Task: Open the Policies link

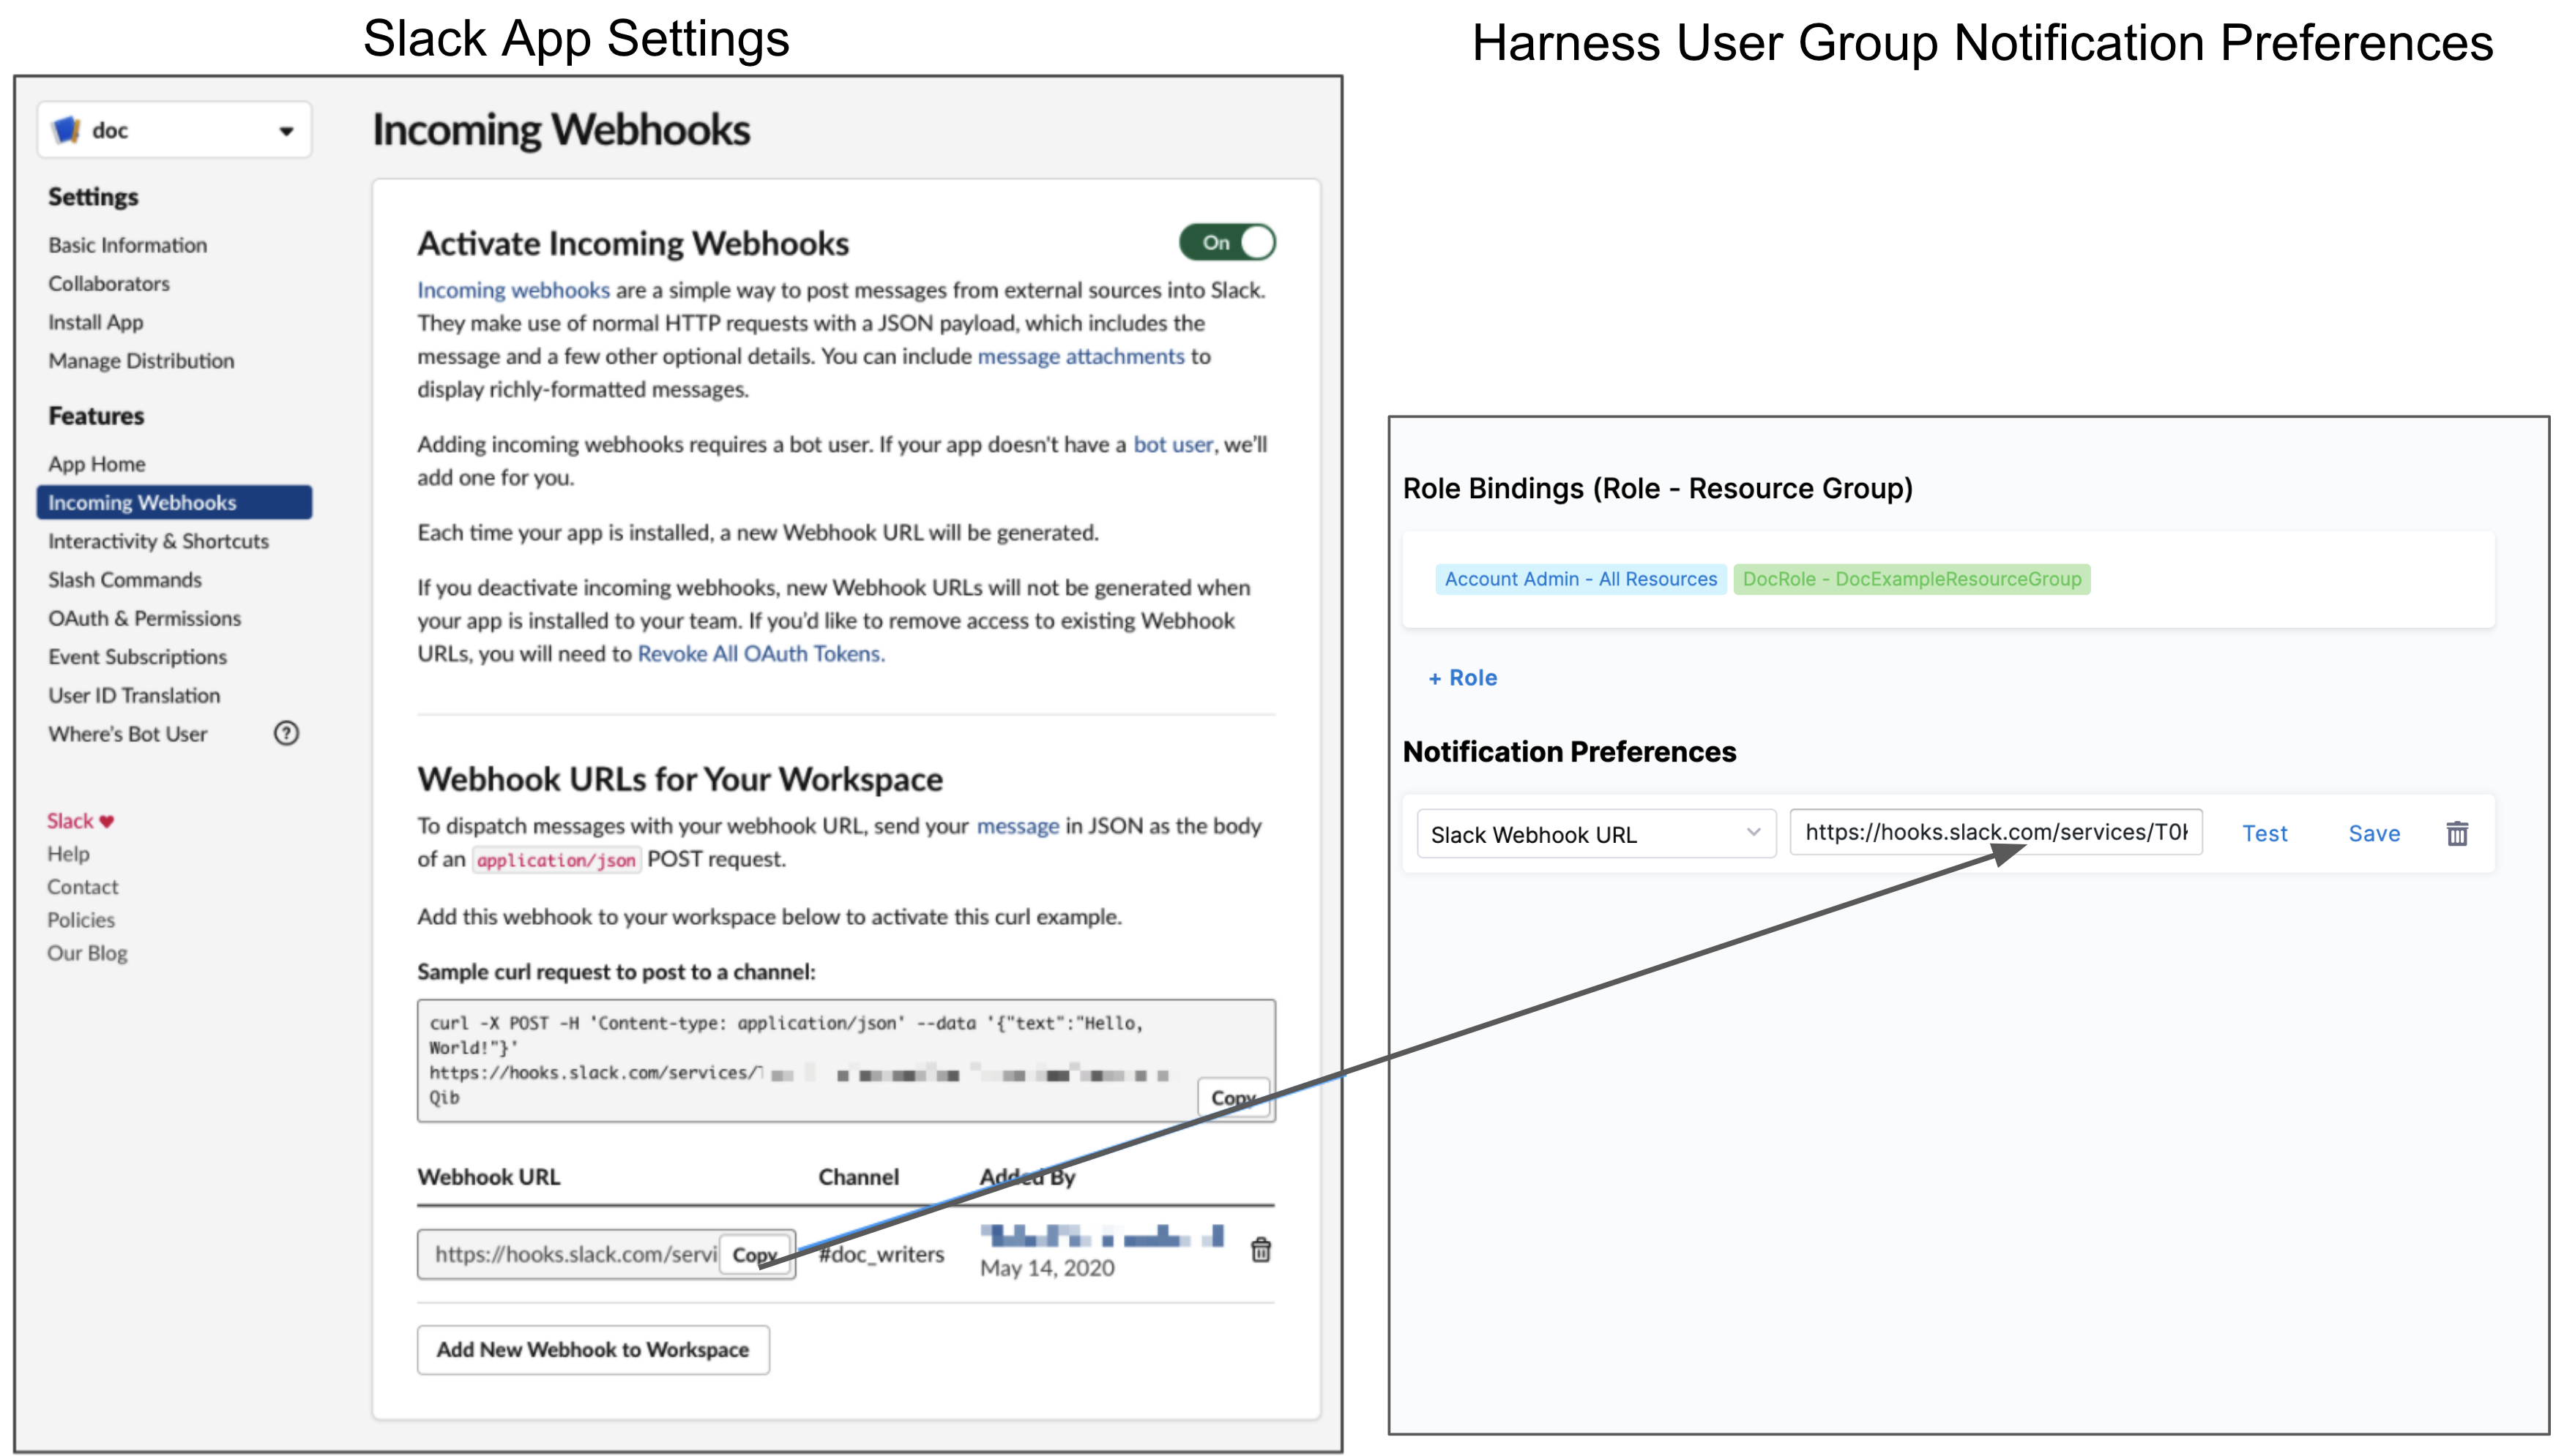Action: pos(81,920)
